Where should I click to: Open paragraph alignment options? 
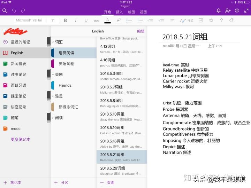(x=173, y=21)
